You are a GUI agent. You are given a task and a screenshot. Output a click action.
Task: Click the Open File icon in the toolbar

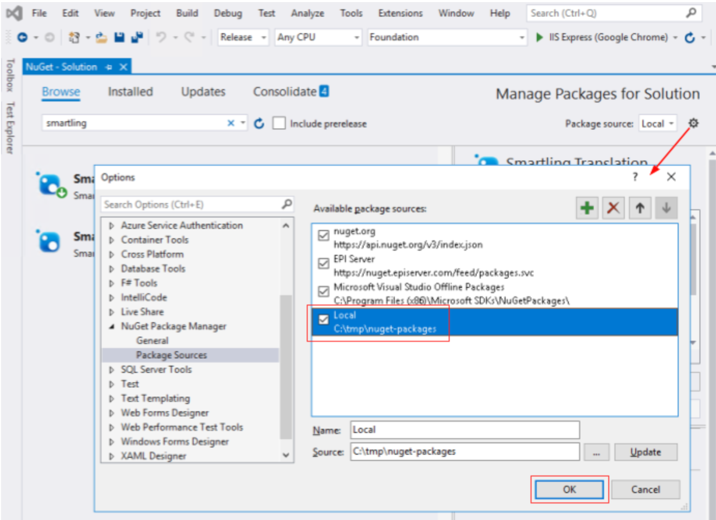[102, 37]
